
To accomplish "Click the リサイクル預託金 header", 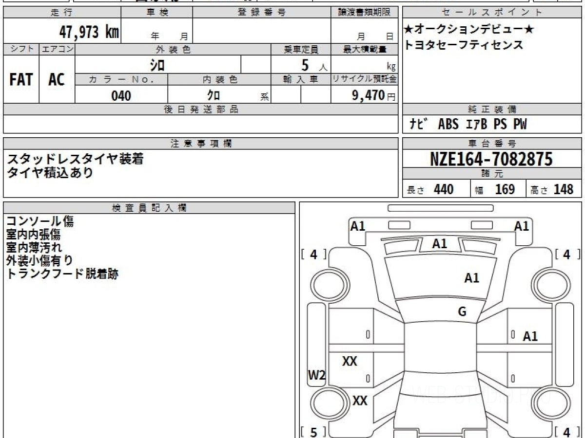I will point(364,79).
